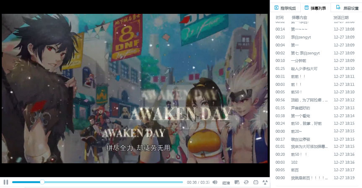Click the send date '12-27 18:12'
Screen dimensions: 362x188
[344, 100]
